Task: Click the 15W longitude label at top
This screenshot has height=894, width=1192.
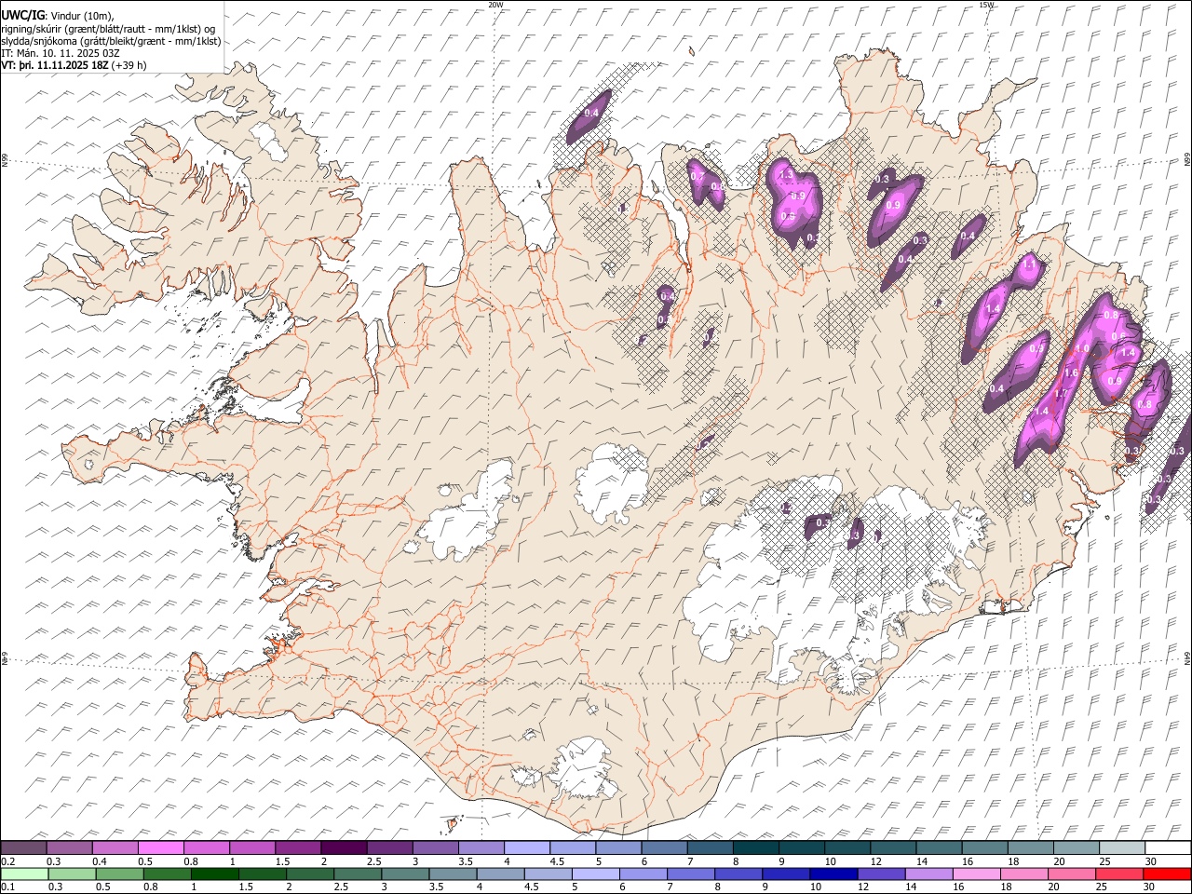Action: point(986,5)
